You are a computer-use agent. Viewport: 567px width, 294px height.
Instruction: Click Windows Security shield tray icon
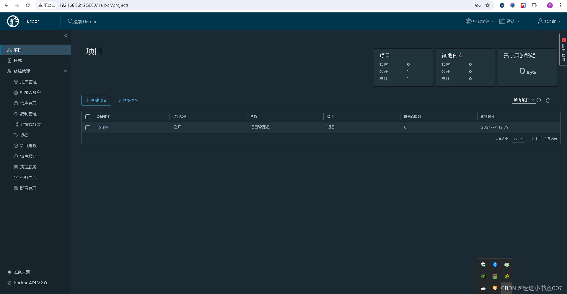(483, 264)
